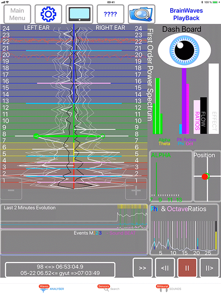The width and height of the screenshot is (221, 294).
Task: Tap the First Order Power Spectrum label
Action: 150,75
